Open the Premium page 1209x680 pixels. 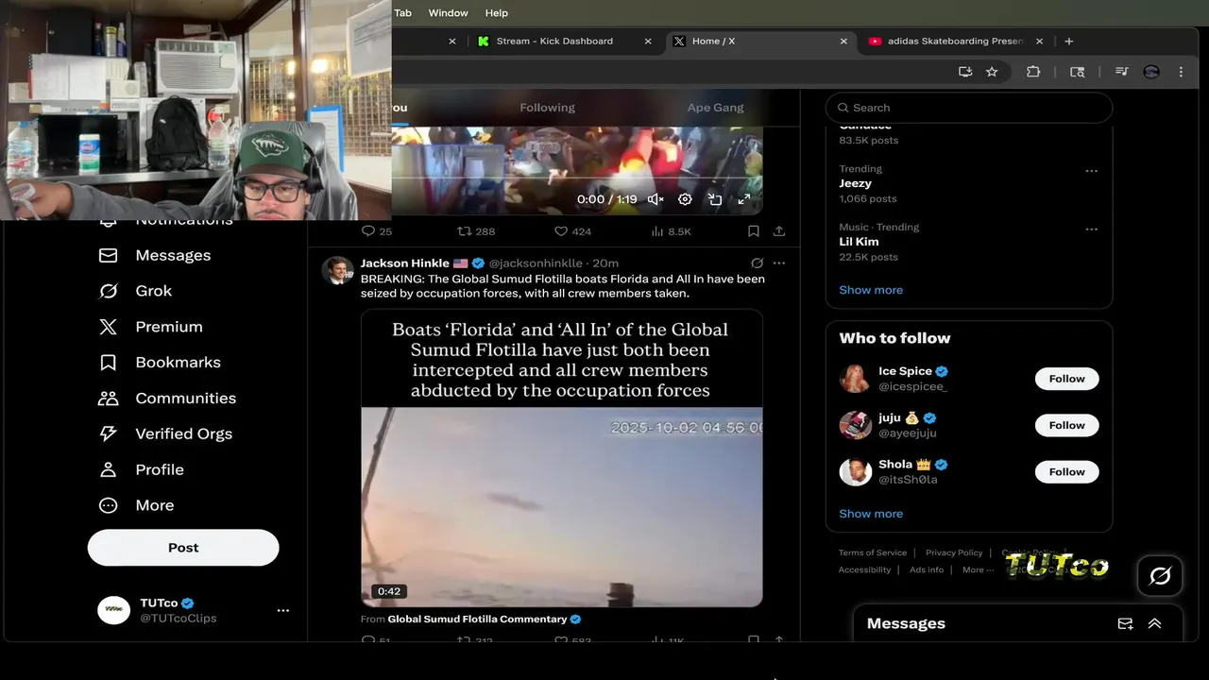(151, 327)
